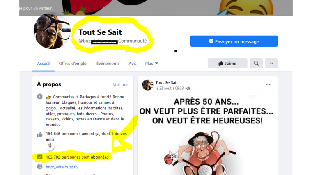The width and height of the screenshot is (312, 175).
Task: Click the Tout Se Sait profile picture
Action: [52, 31]
